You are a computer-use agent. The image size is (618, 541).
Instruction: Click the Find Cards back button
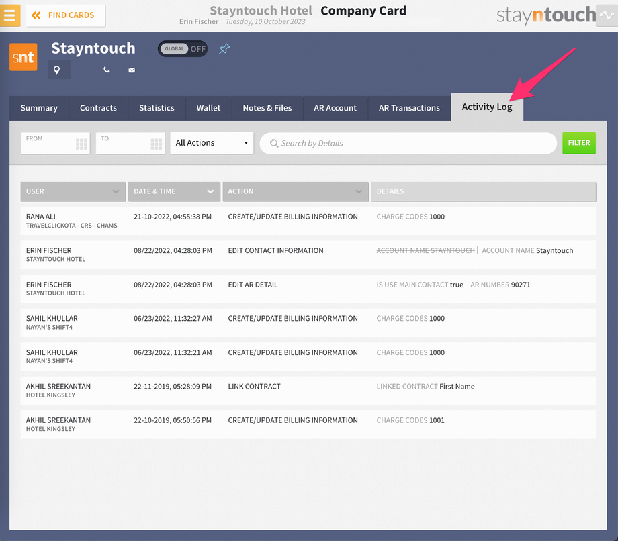pos(65,15)
